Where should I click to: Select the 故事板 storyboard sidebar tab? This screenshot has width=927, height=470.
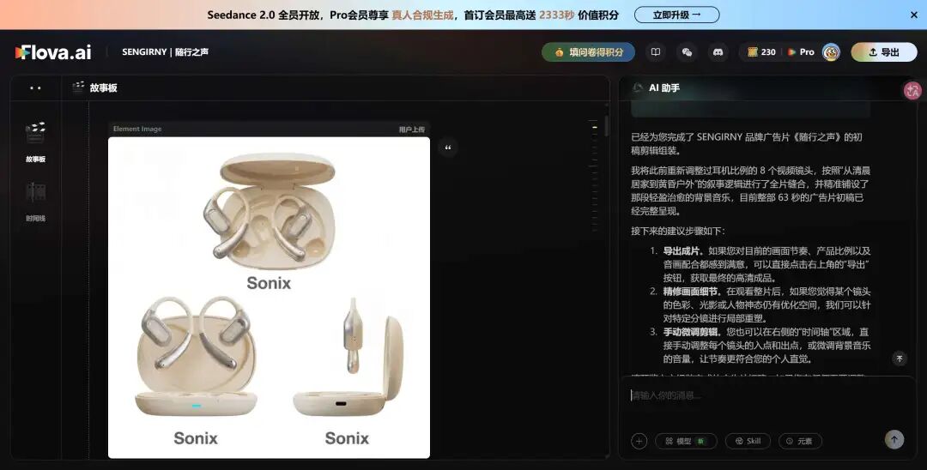coord(35,142)
